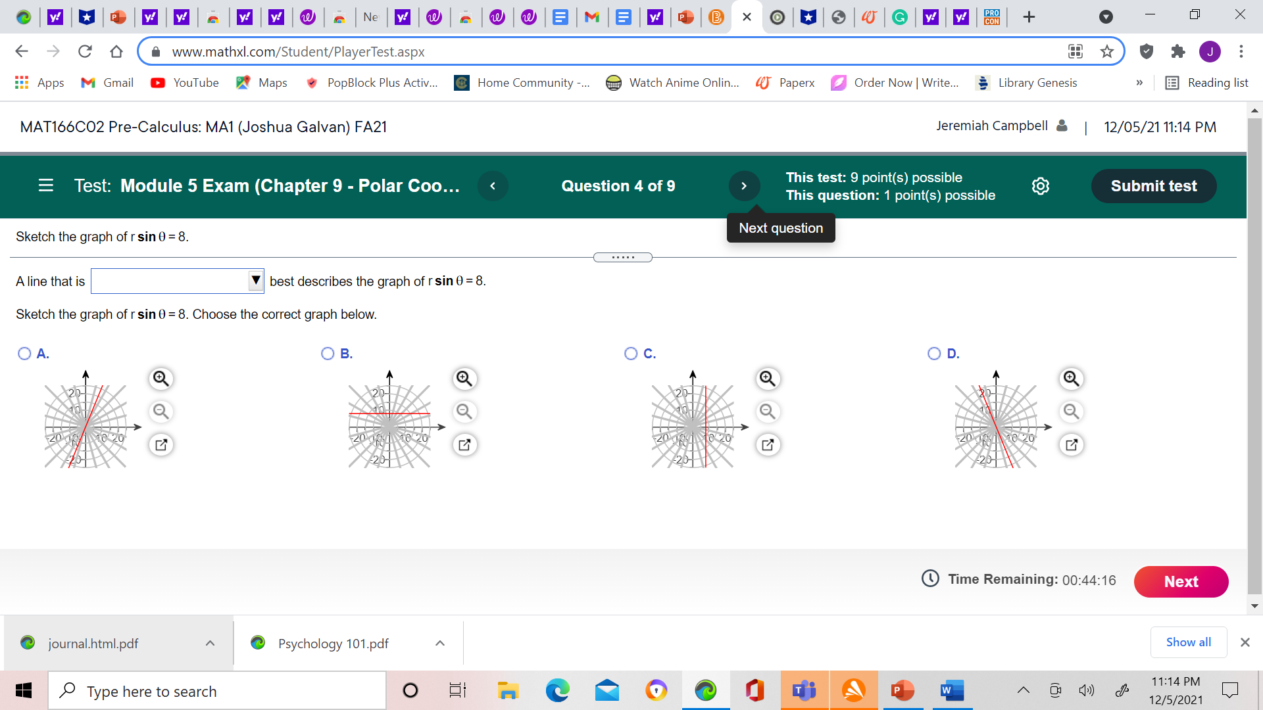1263x710 pixels.
Task: Click the red Next button
Action: point(1181,581)
